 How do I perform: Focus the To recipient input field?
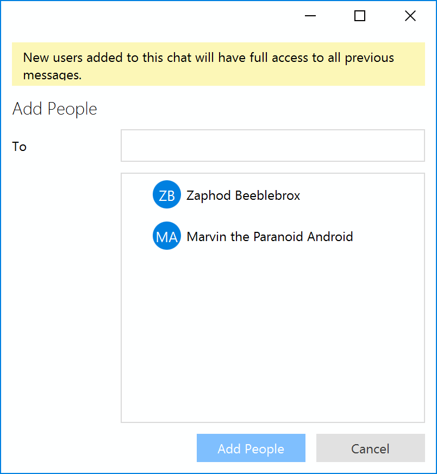[x=272, y=146]
